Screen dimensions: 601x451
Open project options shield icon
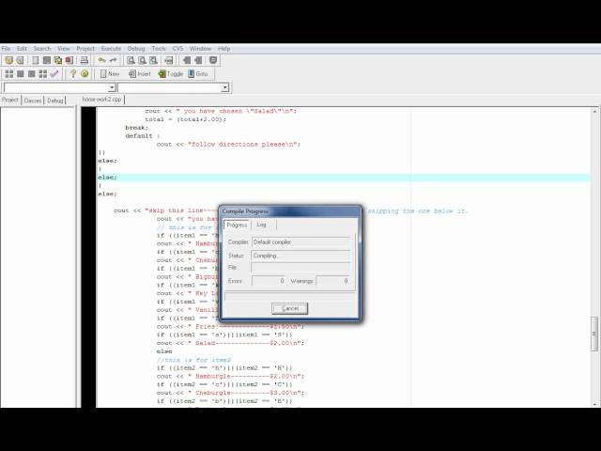point(213,60)
